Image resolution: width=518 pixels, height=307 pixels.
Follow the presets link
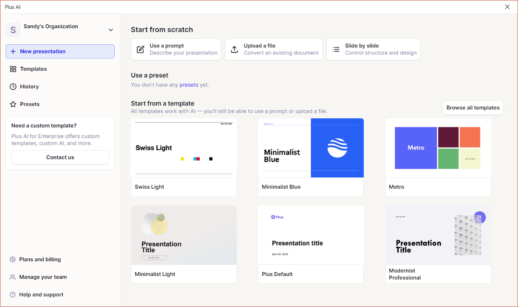189,85
